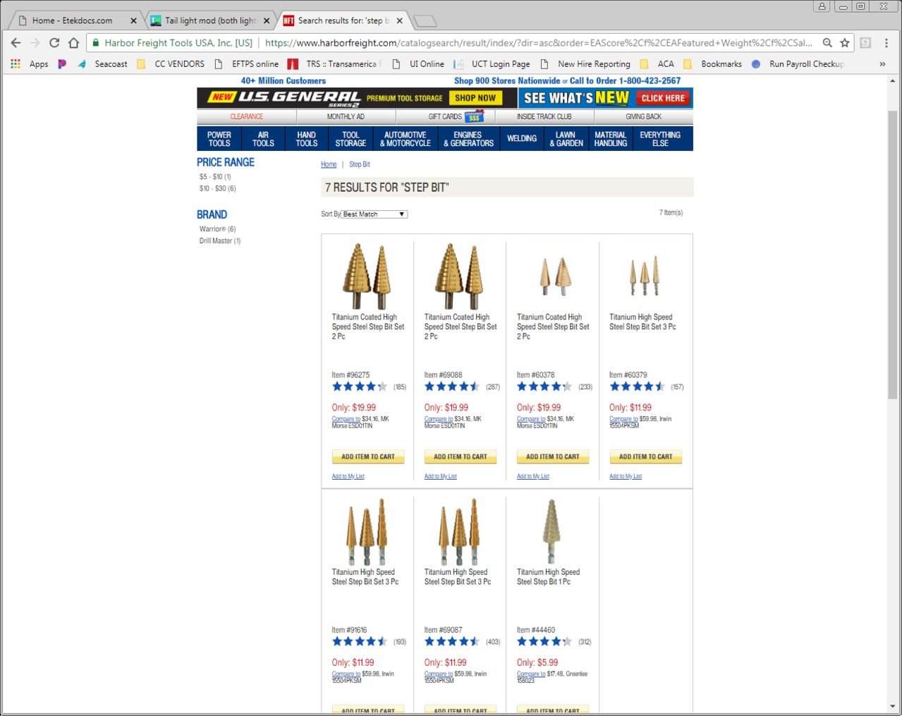
Task: Close the Home - Etekdocs.com tab
Action: point(133,20)
